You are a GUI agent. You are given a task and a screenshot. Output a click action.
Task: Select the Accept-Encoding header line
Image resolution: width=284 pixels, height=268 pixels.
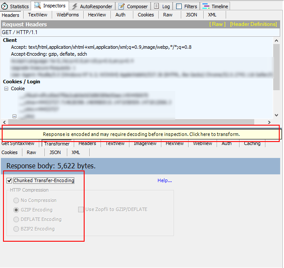click(x=49, y=54)
